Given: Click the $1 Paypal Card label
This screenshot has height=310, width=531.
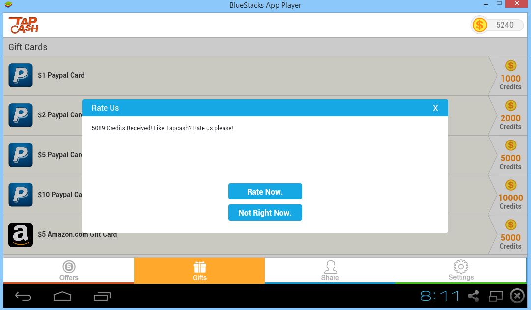Looking at the screenshot, I should (61, 75).
